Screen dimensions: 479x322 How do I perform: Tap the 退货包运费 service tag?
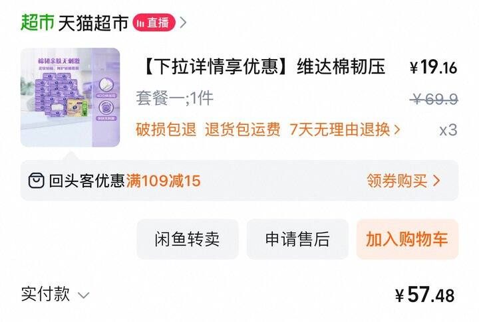coord(243,129)
